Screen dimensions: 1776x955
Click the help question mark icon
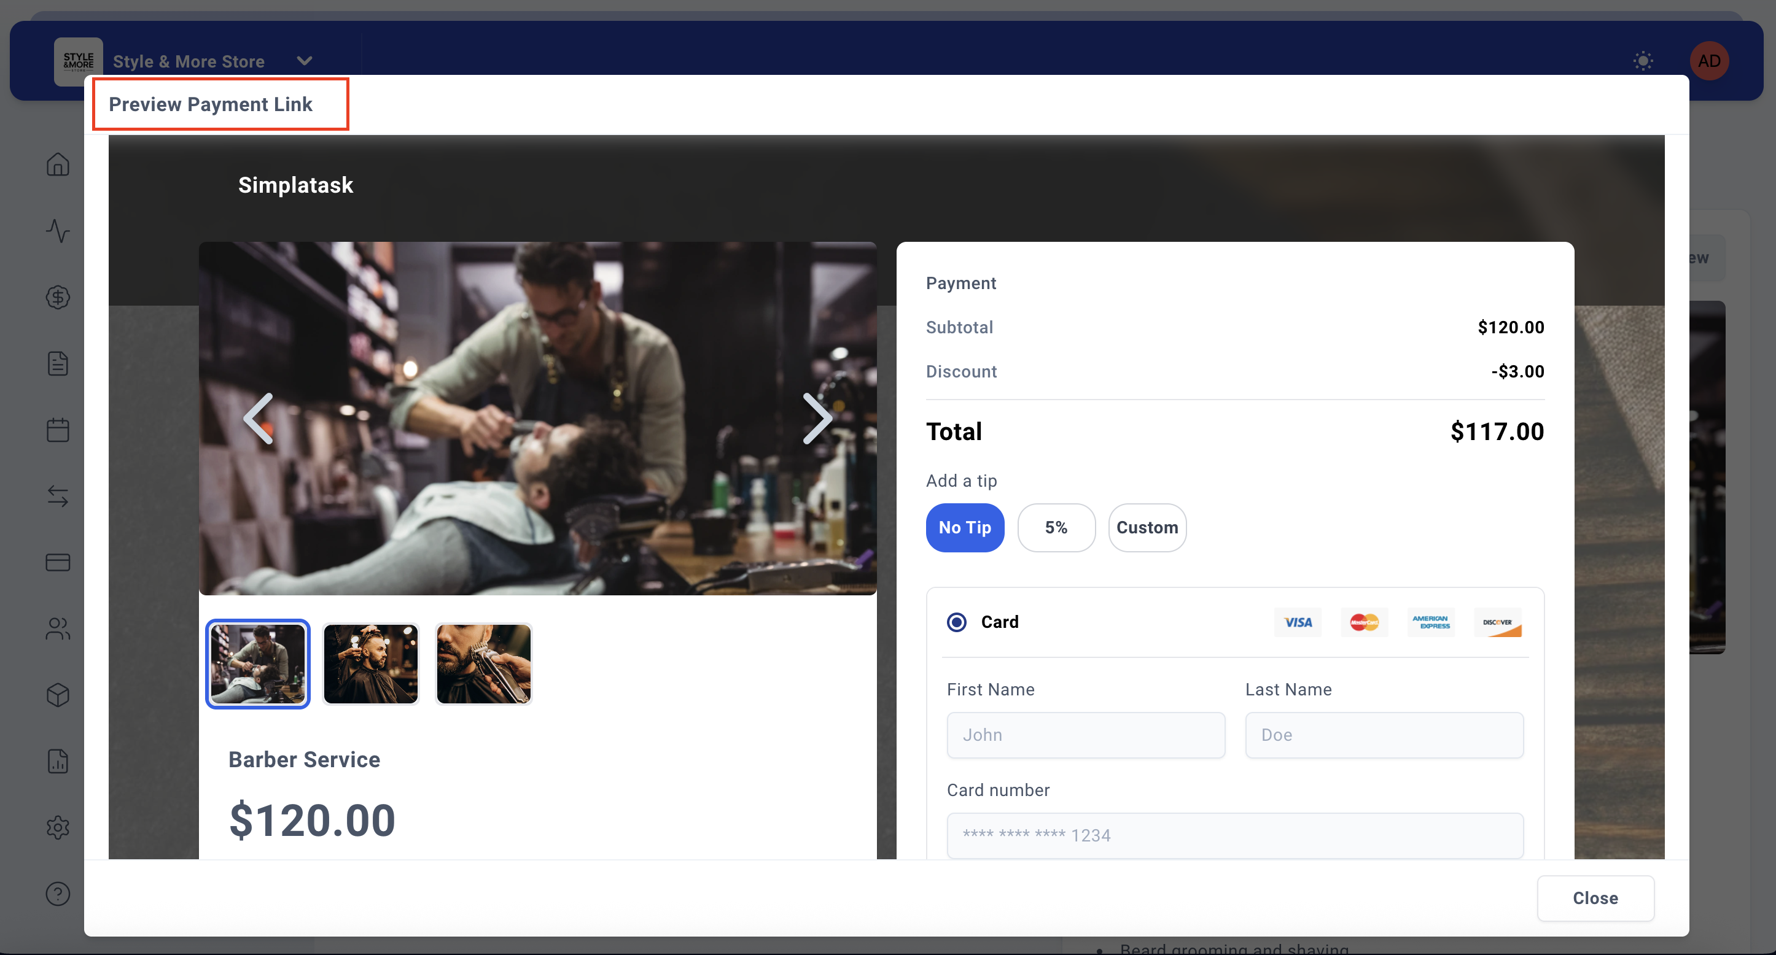coord(58,894)
